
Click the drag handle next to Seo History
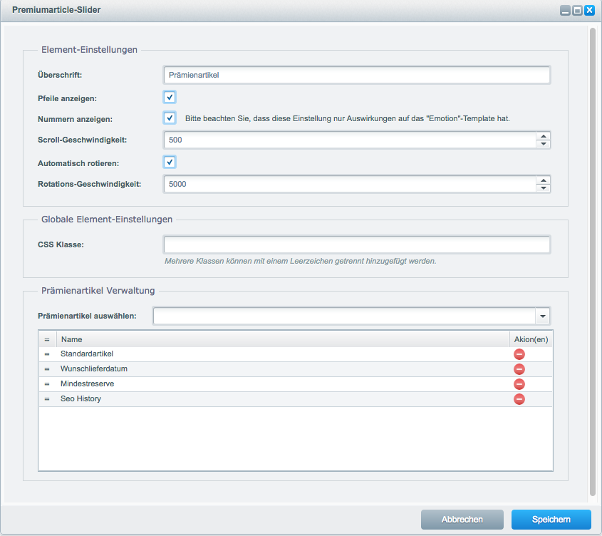47,399
